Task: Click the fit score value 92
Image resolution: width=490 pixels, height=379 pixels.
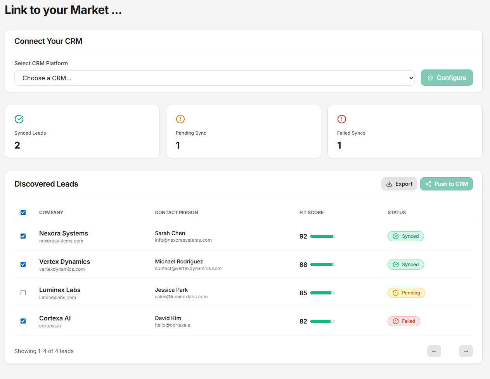Action: point(303,236)
